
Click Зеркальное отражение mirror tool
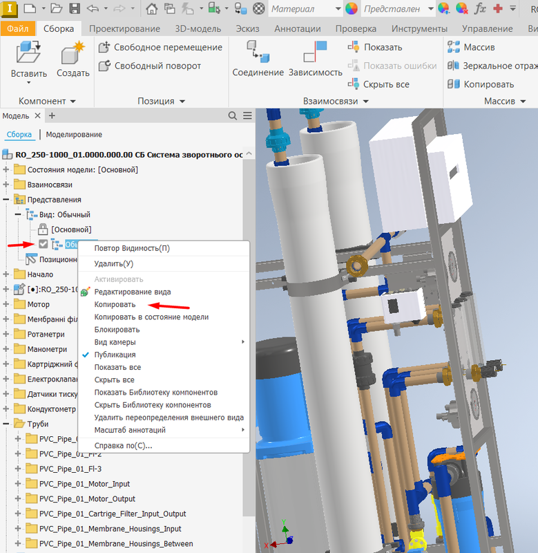coord(492,66)
